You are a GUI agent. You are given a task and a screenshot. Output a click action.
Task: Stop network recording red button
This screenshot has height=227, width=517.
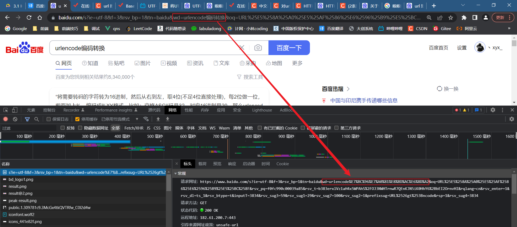pyautogui.click(x=6, y=119)
